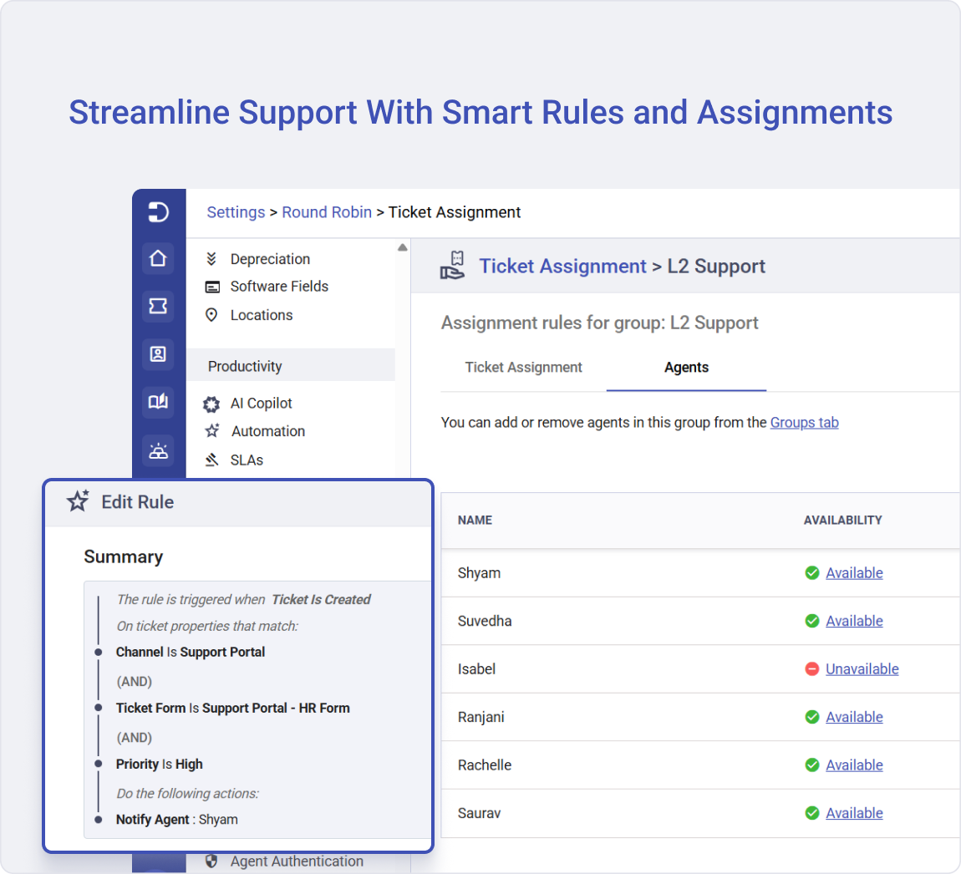This screenshot has height=874, width=961.
Task: Click the Summary heading in Edit Rule
Action: 123,556
